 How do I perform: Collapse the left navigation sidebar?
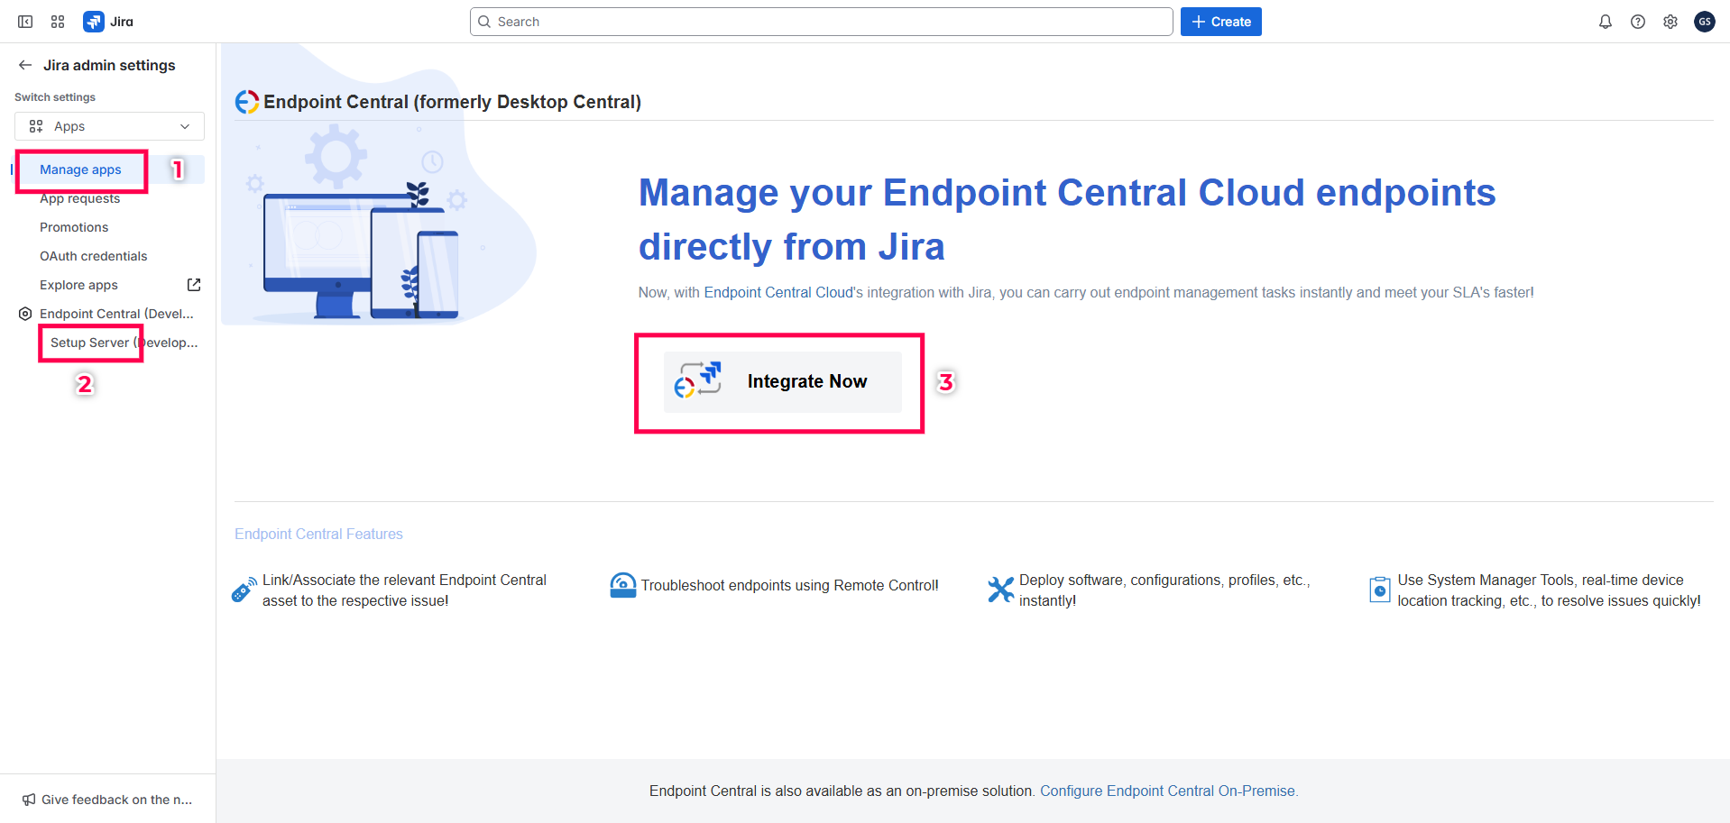24,21
